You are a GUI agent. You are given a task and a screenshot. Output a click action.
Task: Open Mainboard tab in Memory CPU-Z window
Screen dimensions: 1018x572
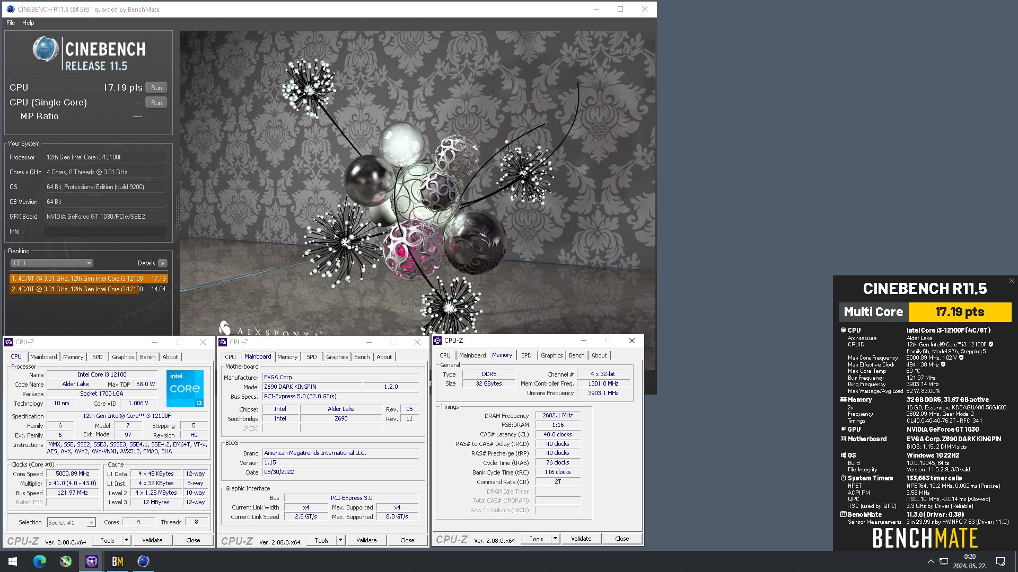pyautogui.click(x=472, y=355)
